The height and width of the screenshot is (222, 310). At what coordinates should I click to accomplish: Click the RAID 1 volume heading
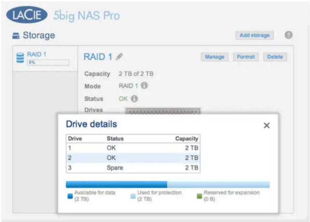pyautogui.click(x=98, y=57)
